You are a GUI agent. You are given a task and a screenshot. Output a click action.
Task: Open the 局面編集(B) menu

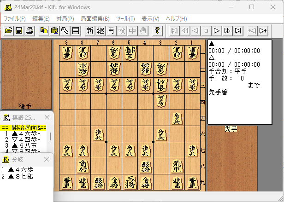[95, 18]
